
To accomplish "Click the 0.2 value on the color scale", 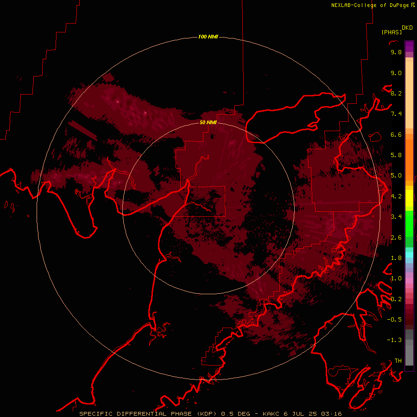I will pos(396,299).
